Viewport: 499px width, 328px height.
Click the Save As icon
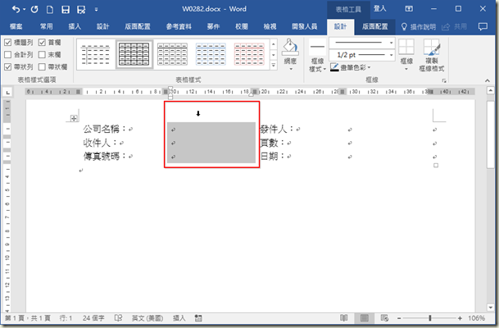point(81,10)
